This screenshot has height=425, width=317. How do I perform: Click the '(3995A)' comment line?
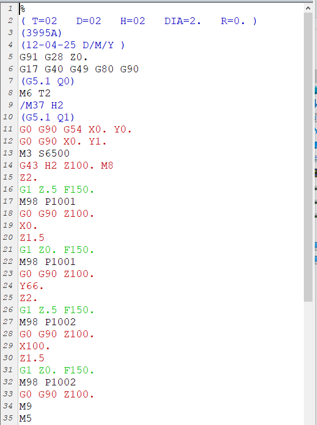pos(41,33)
